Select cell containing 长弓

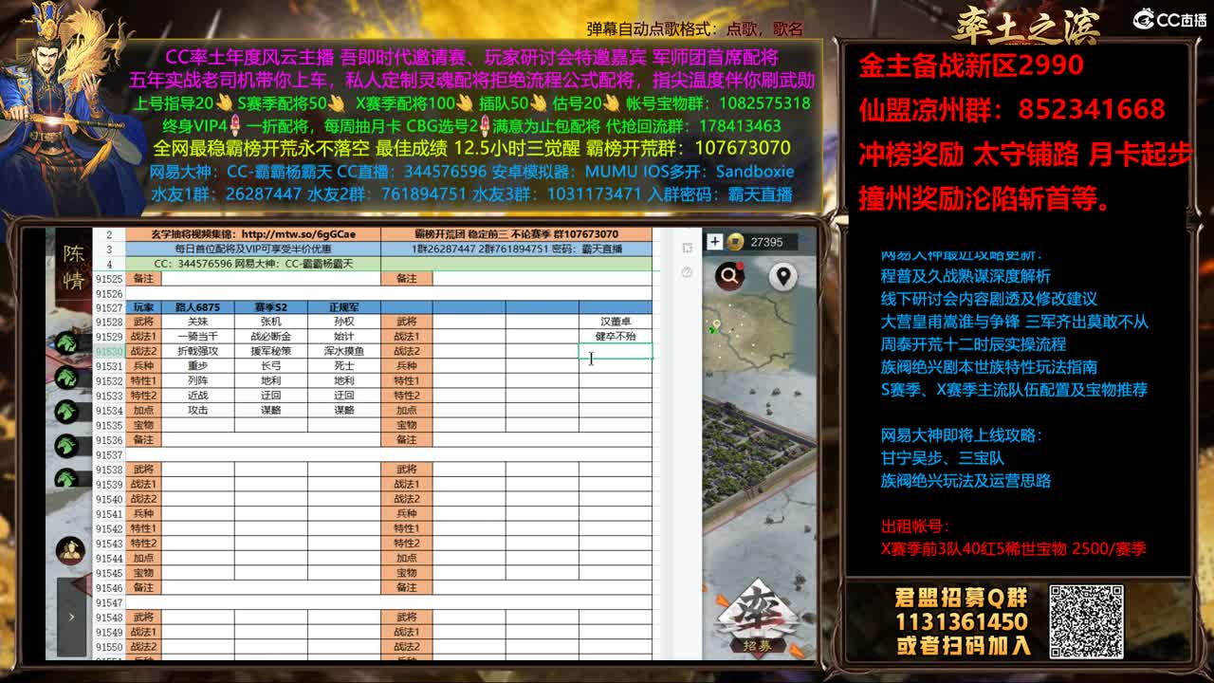click(270, 366)
